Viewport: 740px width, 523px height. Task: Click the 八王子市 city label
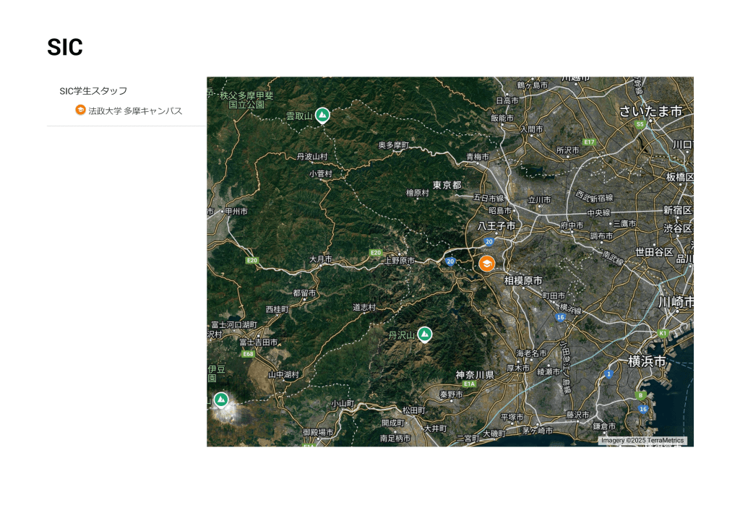coord(496,226)
